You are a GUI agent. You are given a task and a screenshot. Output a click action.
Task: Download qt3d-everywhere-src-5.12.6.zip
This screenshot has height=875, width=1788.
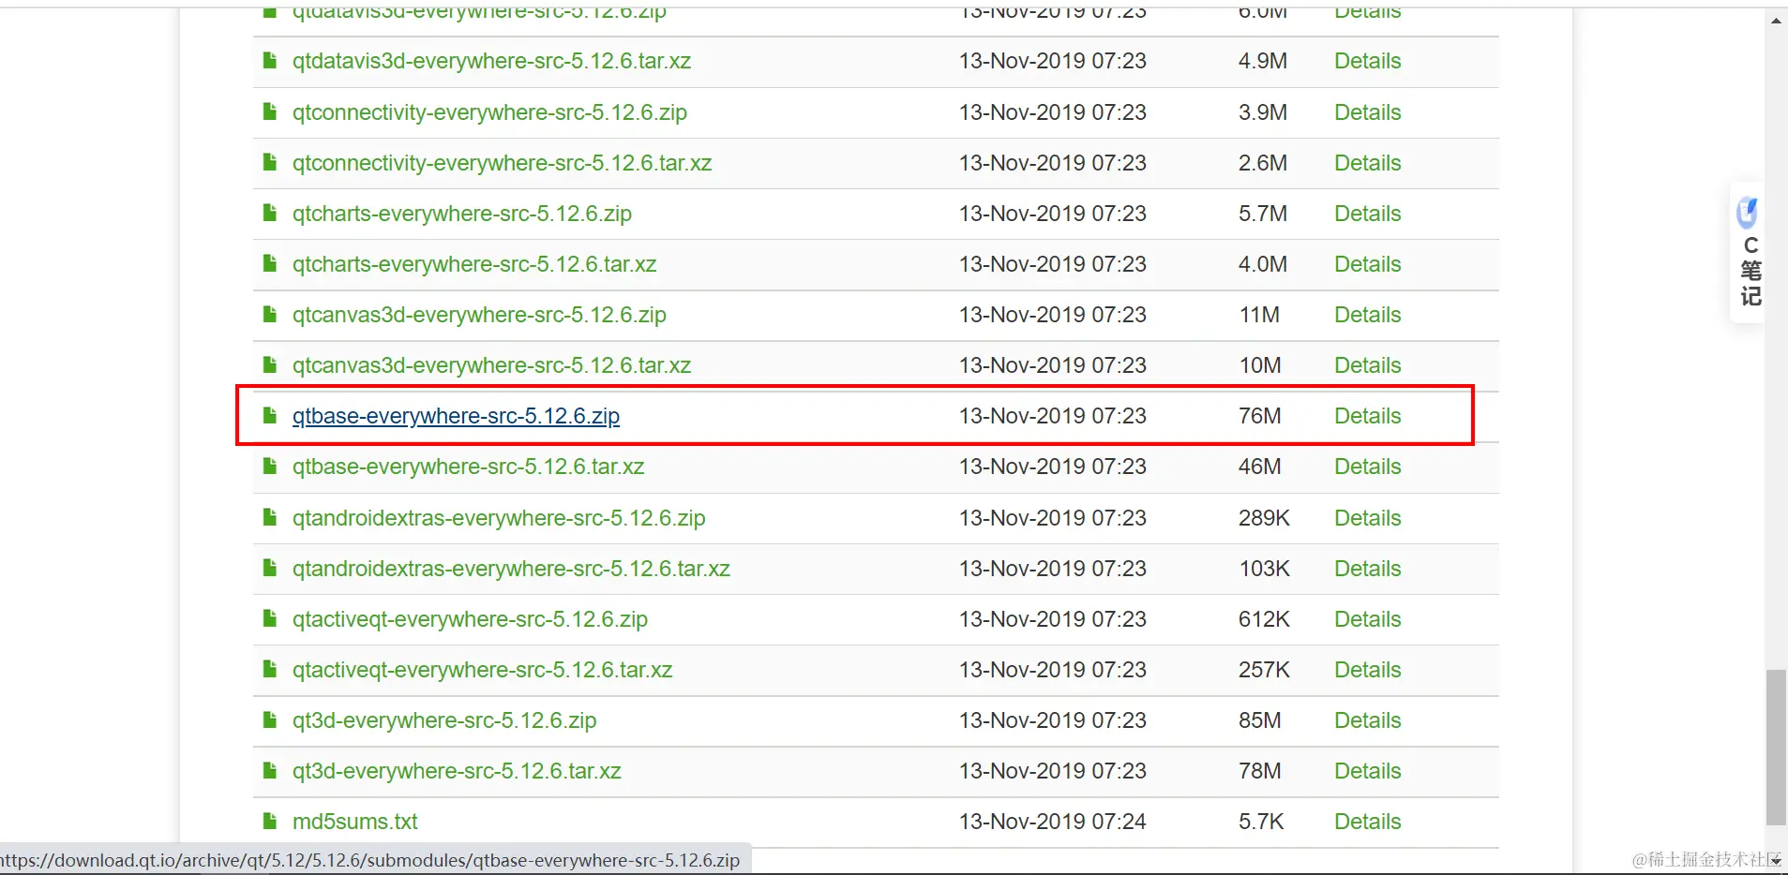444,720
